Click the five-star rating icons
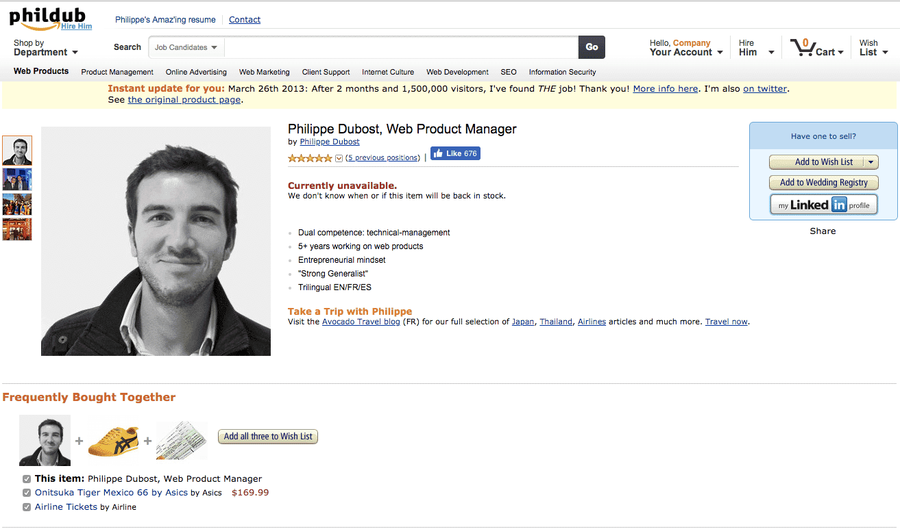Viewport: 900px width, 529px height. (x=310, y=158)
